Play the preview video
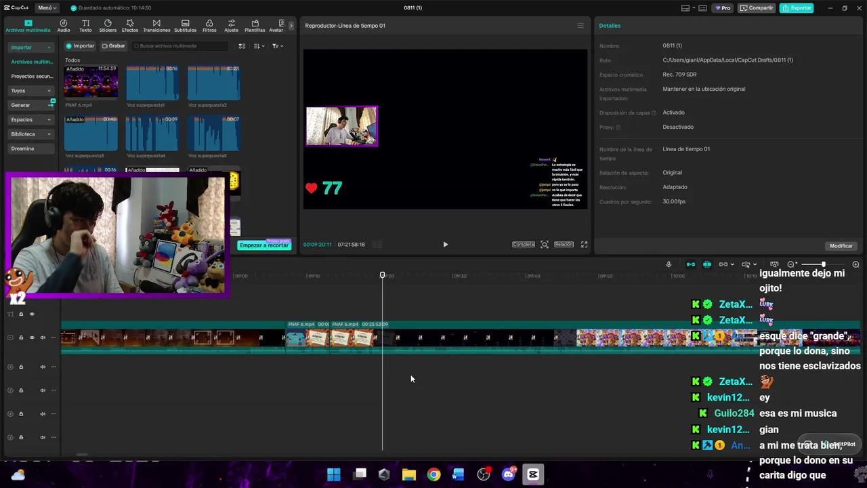Image resolution: width=867 pixels, height=488 pixels. [445, 245]
